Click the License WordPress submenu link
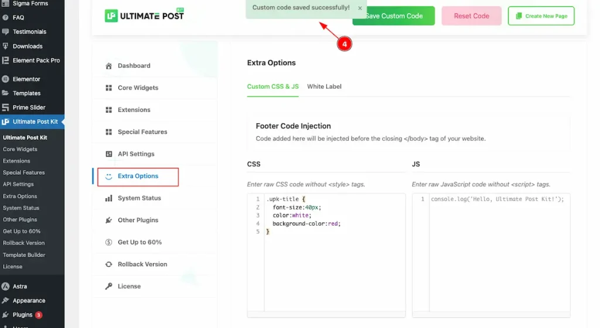Screen dimensions: 600x328 [x=13, y=267]
